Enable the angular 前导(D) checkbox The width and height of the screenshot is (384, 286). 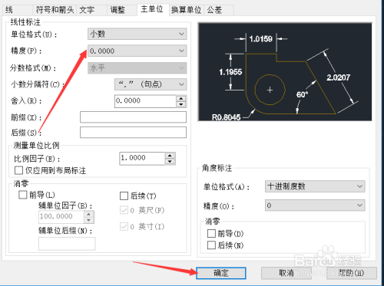coord(211,234)
